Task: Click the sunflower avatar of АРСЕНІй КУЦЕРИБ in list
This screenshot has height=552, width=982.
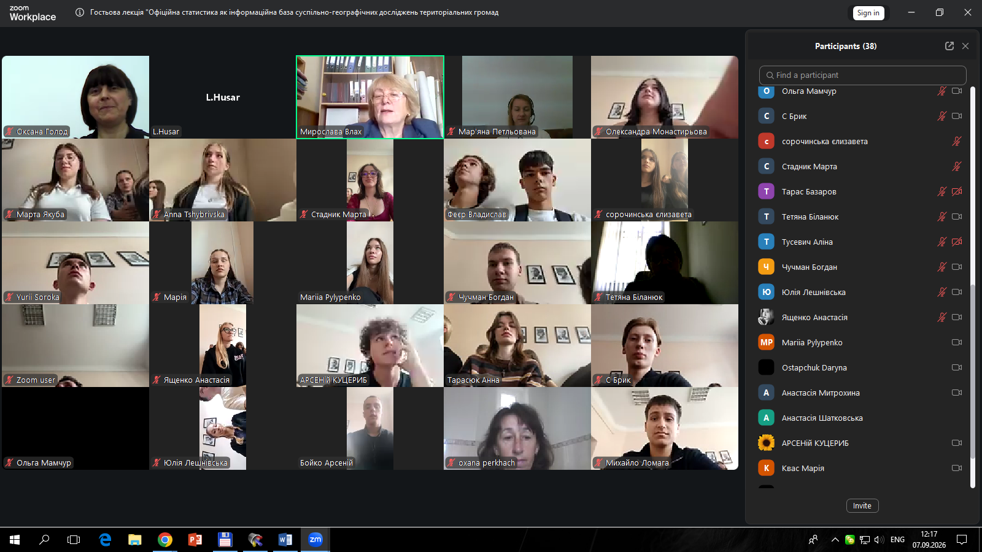Action: click(x=766, y=443)
